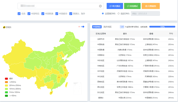Screen dimensions: 178x102
Task: Toggle the 全选 checkbox
Action: 19,14
